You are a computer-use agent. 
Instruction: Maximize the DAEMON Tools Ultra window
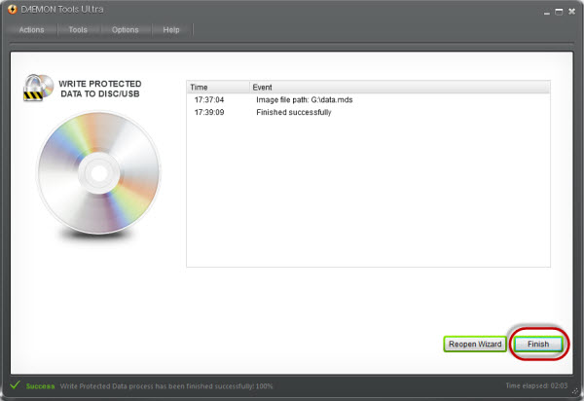pyautogui.click(x=559, y=12)
